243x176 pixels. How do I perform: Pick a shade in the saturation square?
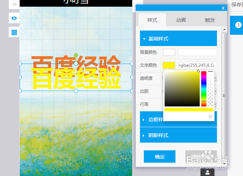(182, 89)
